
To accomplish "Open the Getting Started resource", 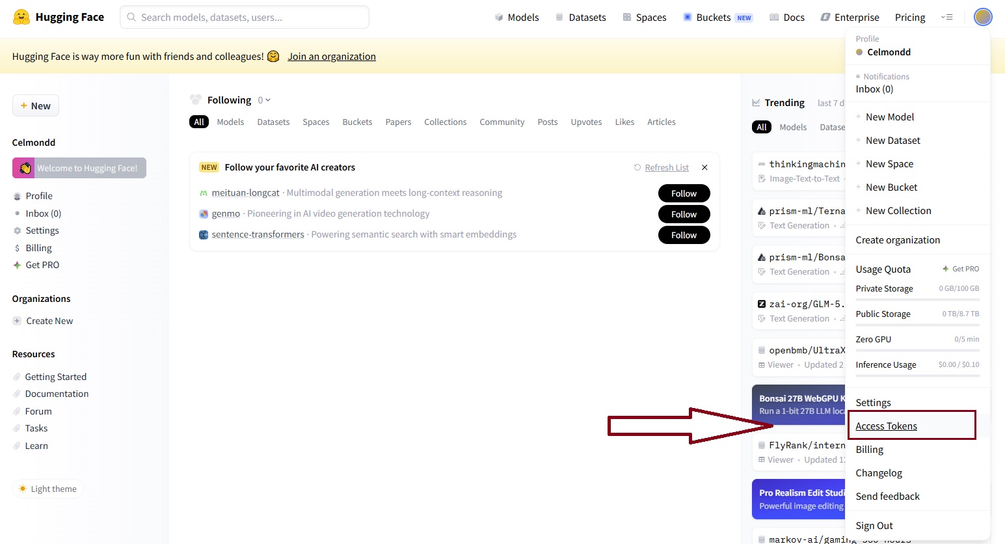I will pos(55,377).
